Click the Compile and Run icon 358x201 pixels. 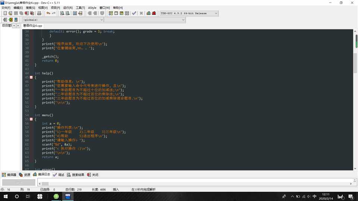(122, 13)
